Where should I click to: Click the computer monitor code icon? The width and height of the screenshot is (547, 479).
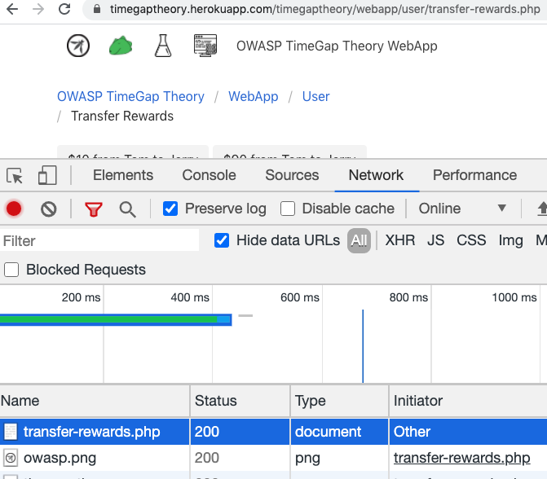pyautogui.click(x=205, y=46)
